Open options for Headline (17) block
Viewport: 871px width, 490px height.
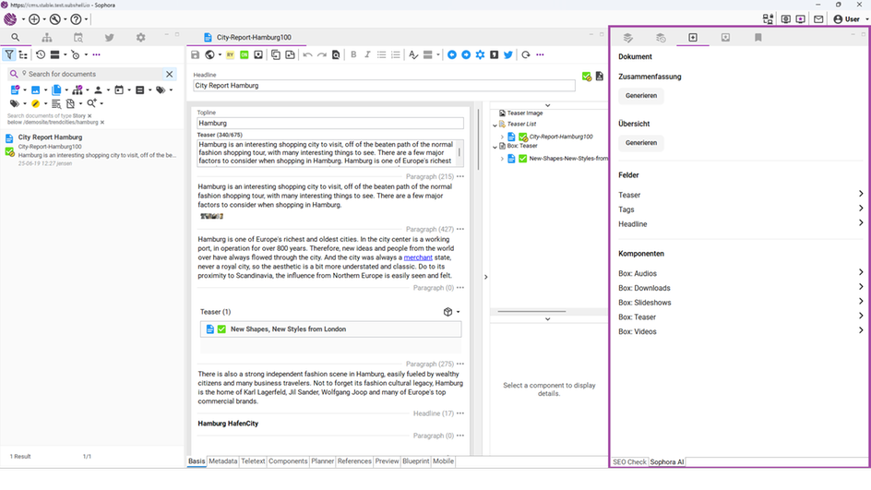point(459,413)
